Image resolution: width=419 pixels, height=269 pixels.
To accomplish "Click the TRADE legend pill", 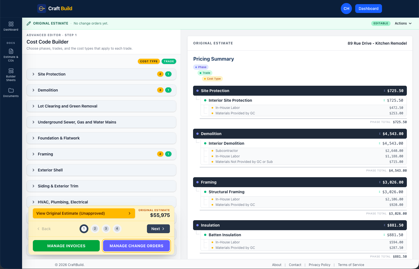I will click(x=169, y=61).
